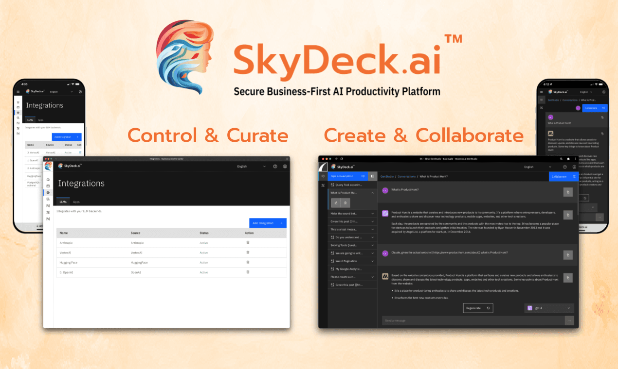
Task: Toggle the conversation sidebar panel button
Action: point(372,176)
